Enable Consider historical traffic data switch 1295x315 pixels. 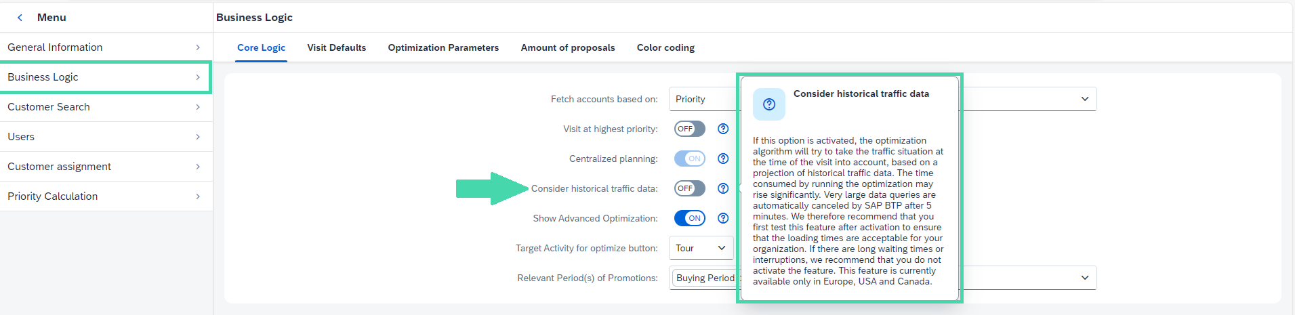point(690,188)
